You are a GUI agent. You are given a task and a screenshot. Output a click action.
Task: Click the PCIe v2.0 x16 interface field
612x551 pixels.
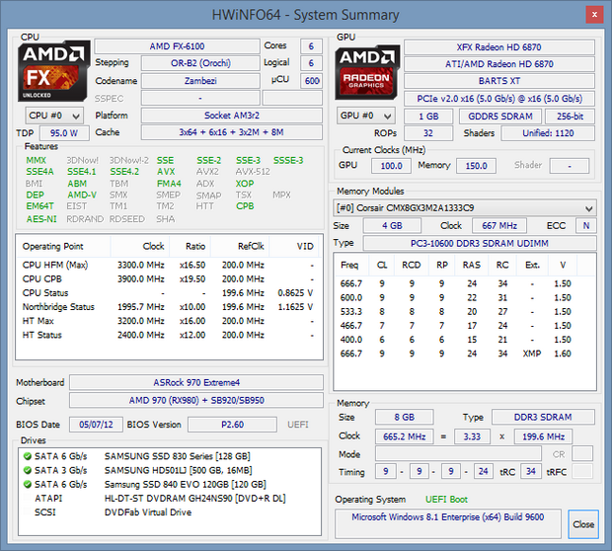pos(499,99)
